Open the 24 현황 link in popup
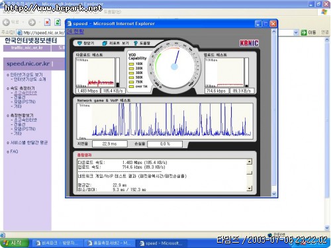 [x=75, y=31]
